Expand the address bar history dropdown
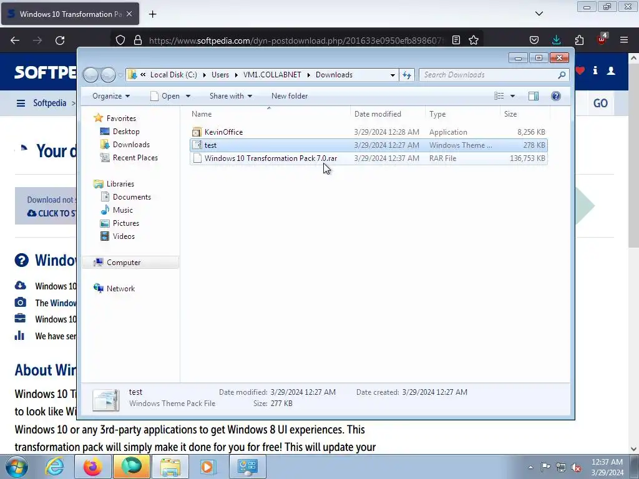Image resolution: width=639 pixels, height=479 pixels. point(393,75)
